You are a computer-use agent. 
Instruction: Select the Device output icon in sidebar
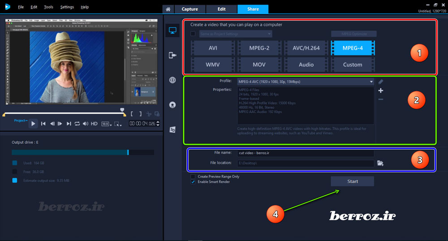172,55
